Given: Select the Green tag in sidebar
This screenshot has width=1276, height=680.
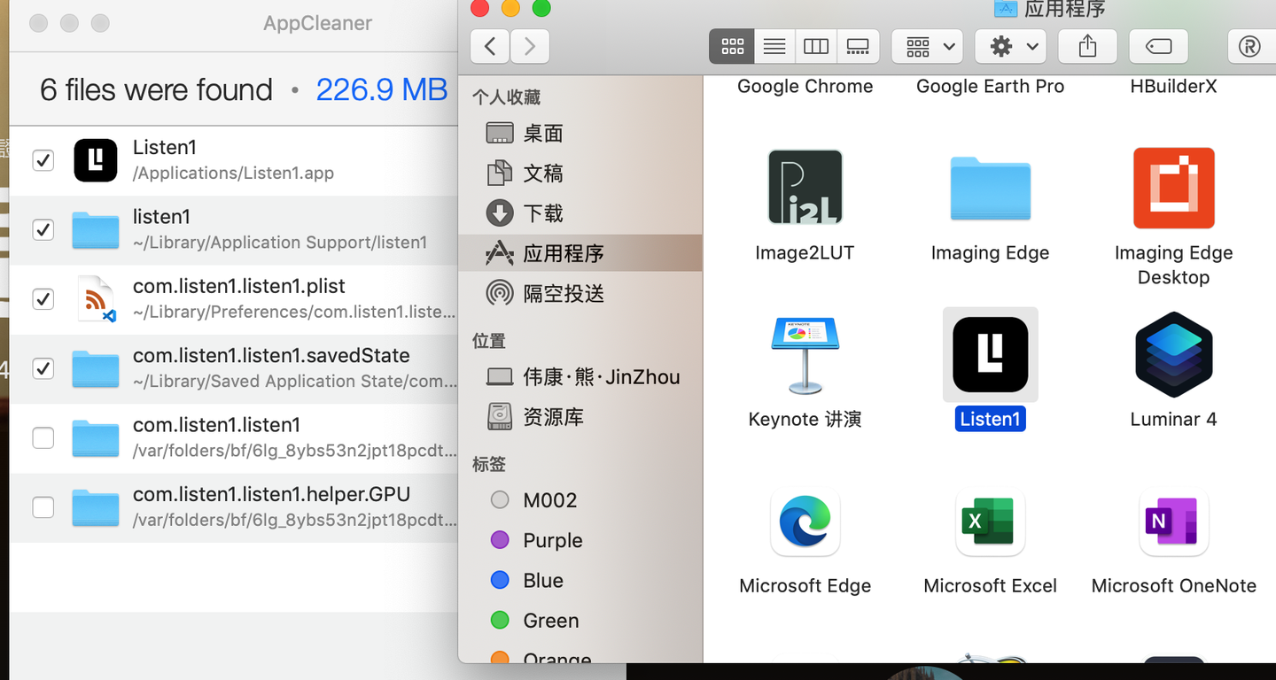Looking at the screenshot, I should [580, 621].
